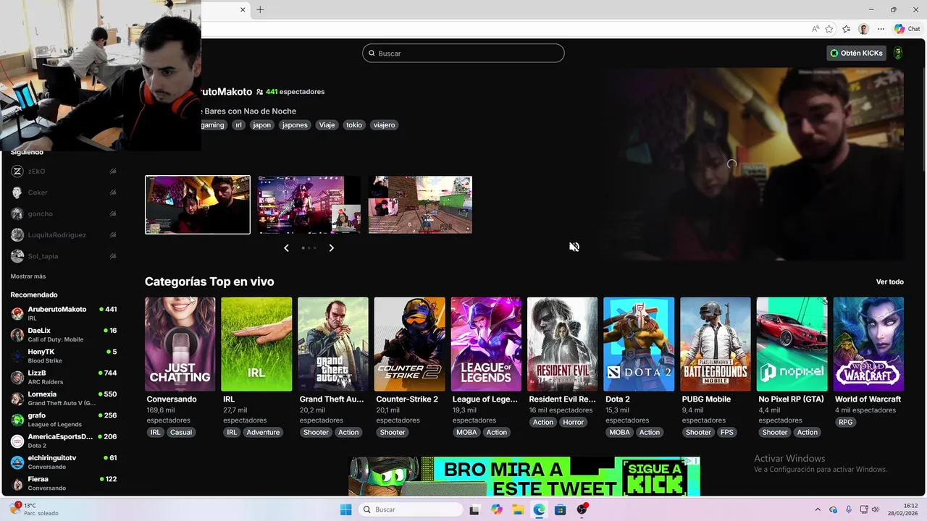This screenshot has height=521, width=927.
Task: Open DaeLix avatar in Recomendado
Action: [x=17, y=334]
